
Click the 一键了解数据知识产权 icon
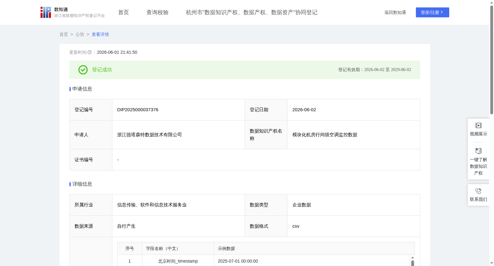click(x=479, y=151)
